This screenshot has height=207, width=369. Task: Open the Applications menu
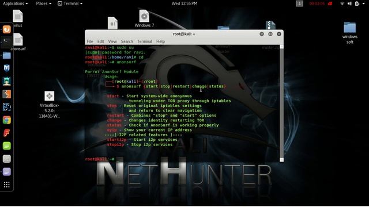[16, 3]
